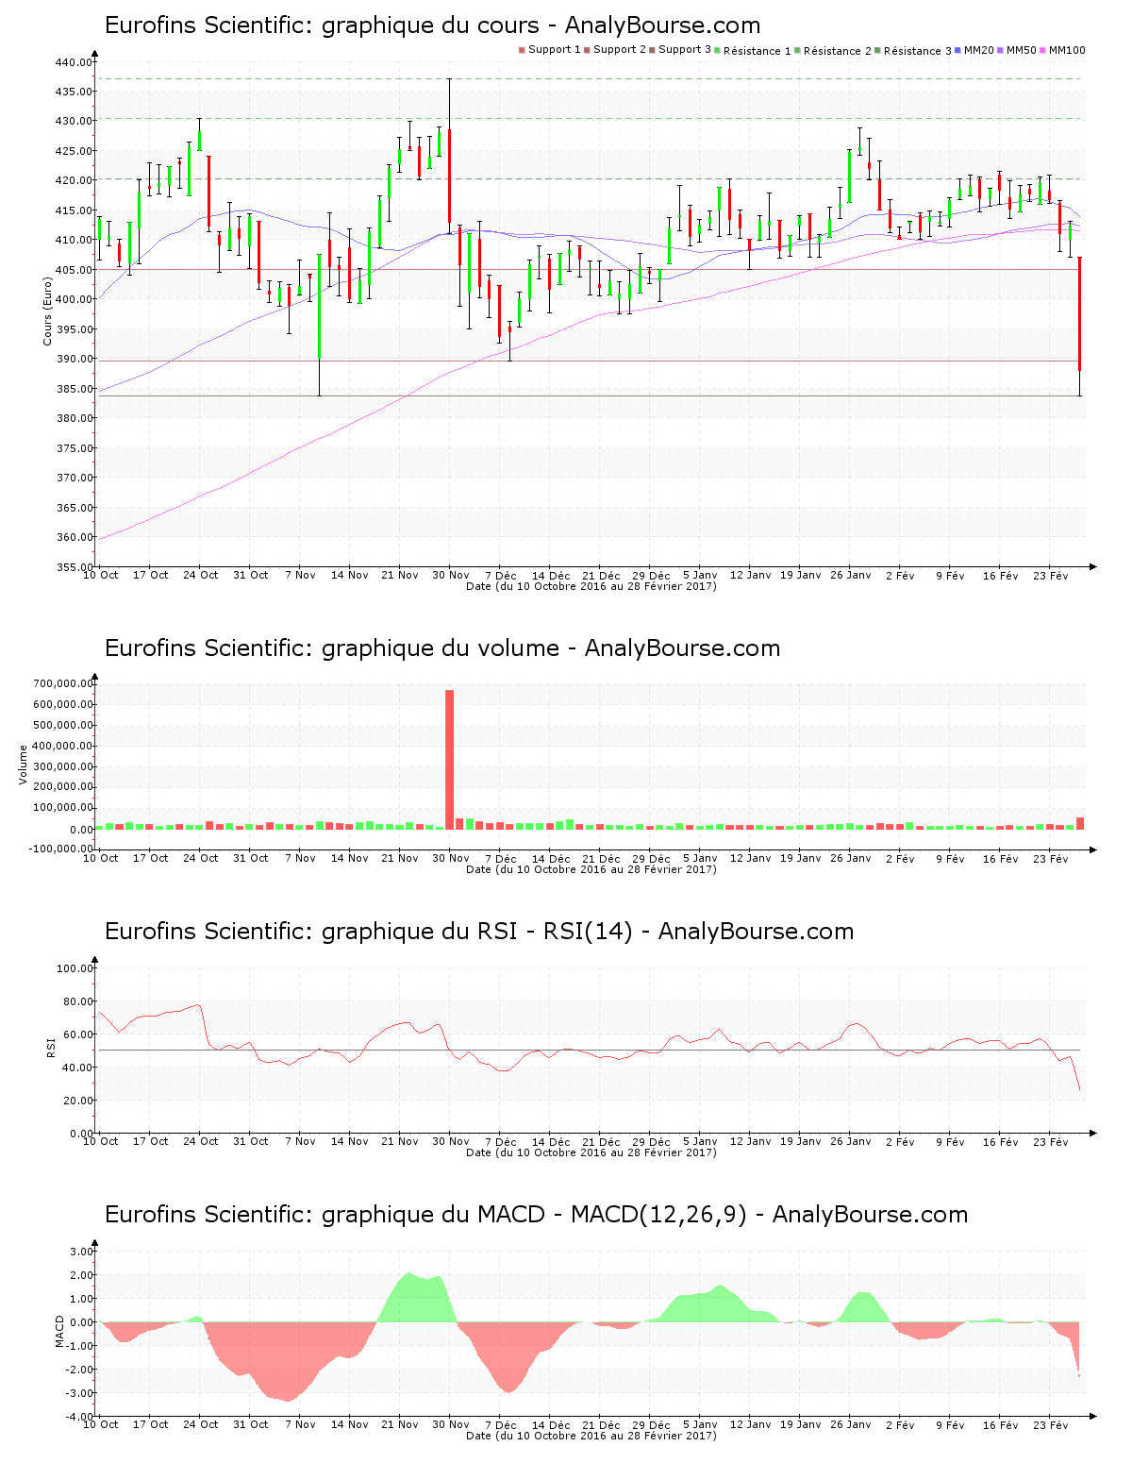Click the MM50 purple legend square
The height and width of the screenshot is (1463, 1132).
click(x=1001, y=50)
